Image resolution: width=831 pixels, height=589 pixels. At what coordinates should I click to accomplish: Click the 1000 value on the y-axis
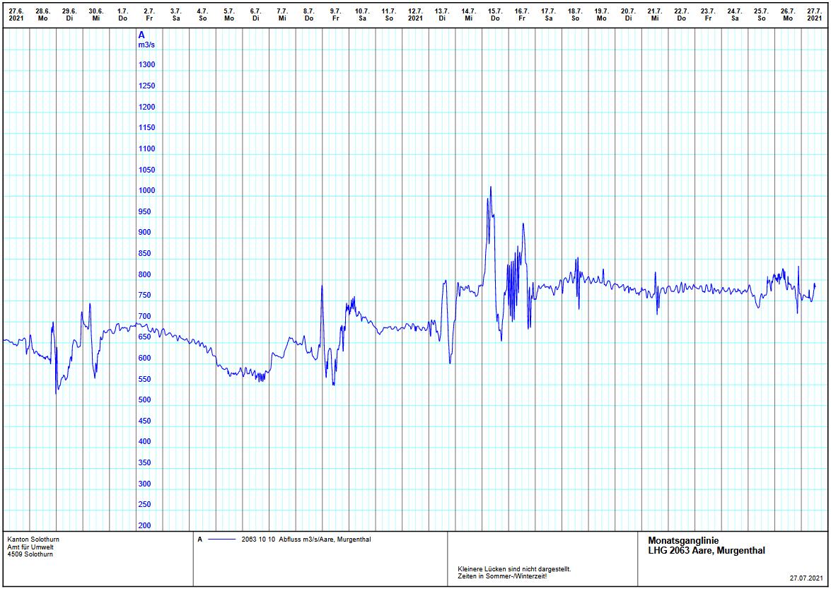[x=146, y=191]
